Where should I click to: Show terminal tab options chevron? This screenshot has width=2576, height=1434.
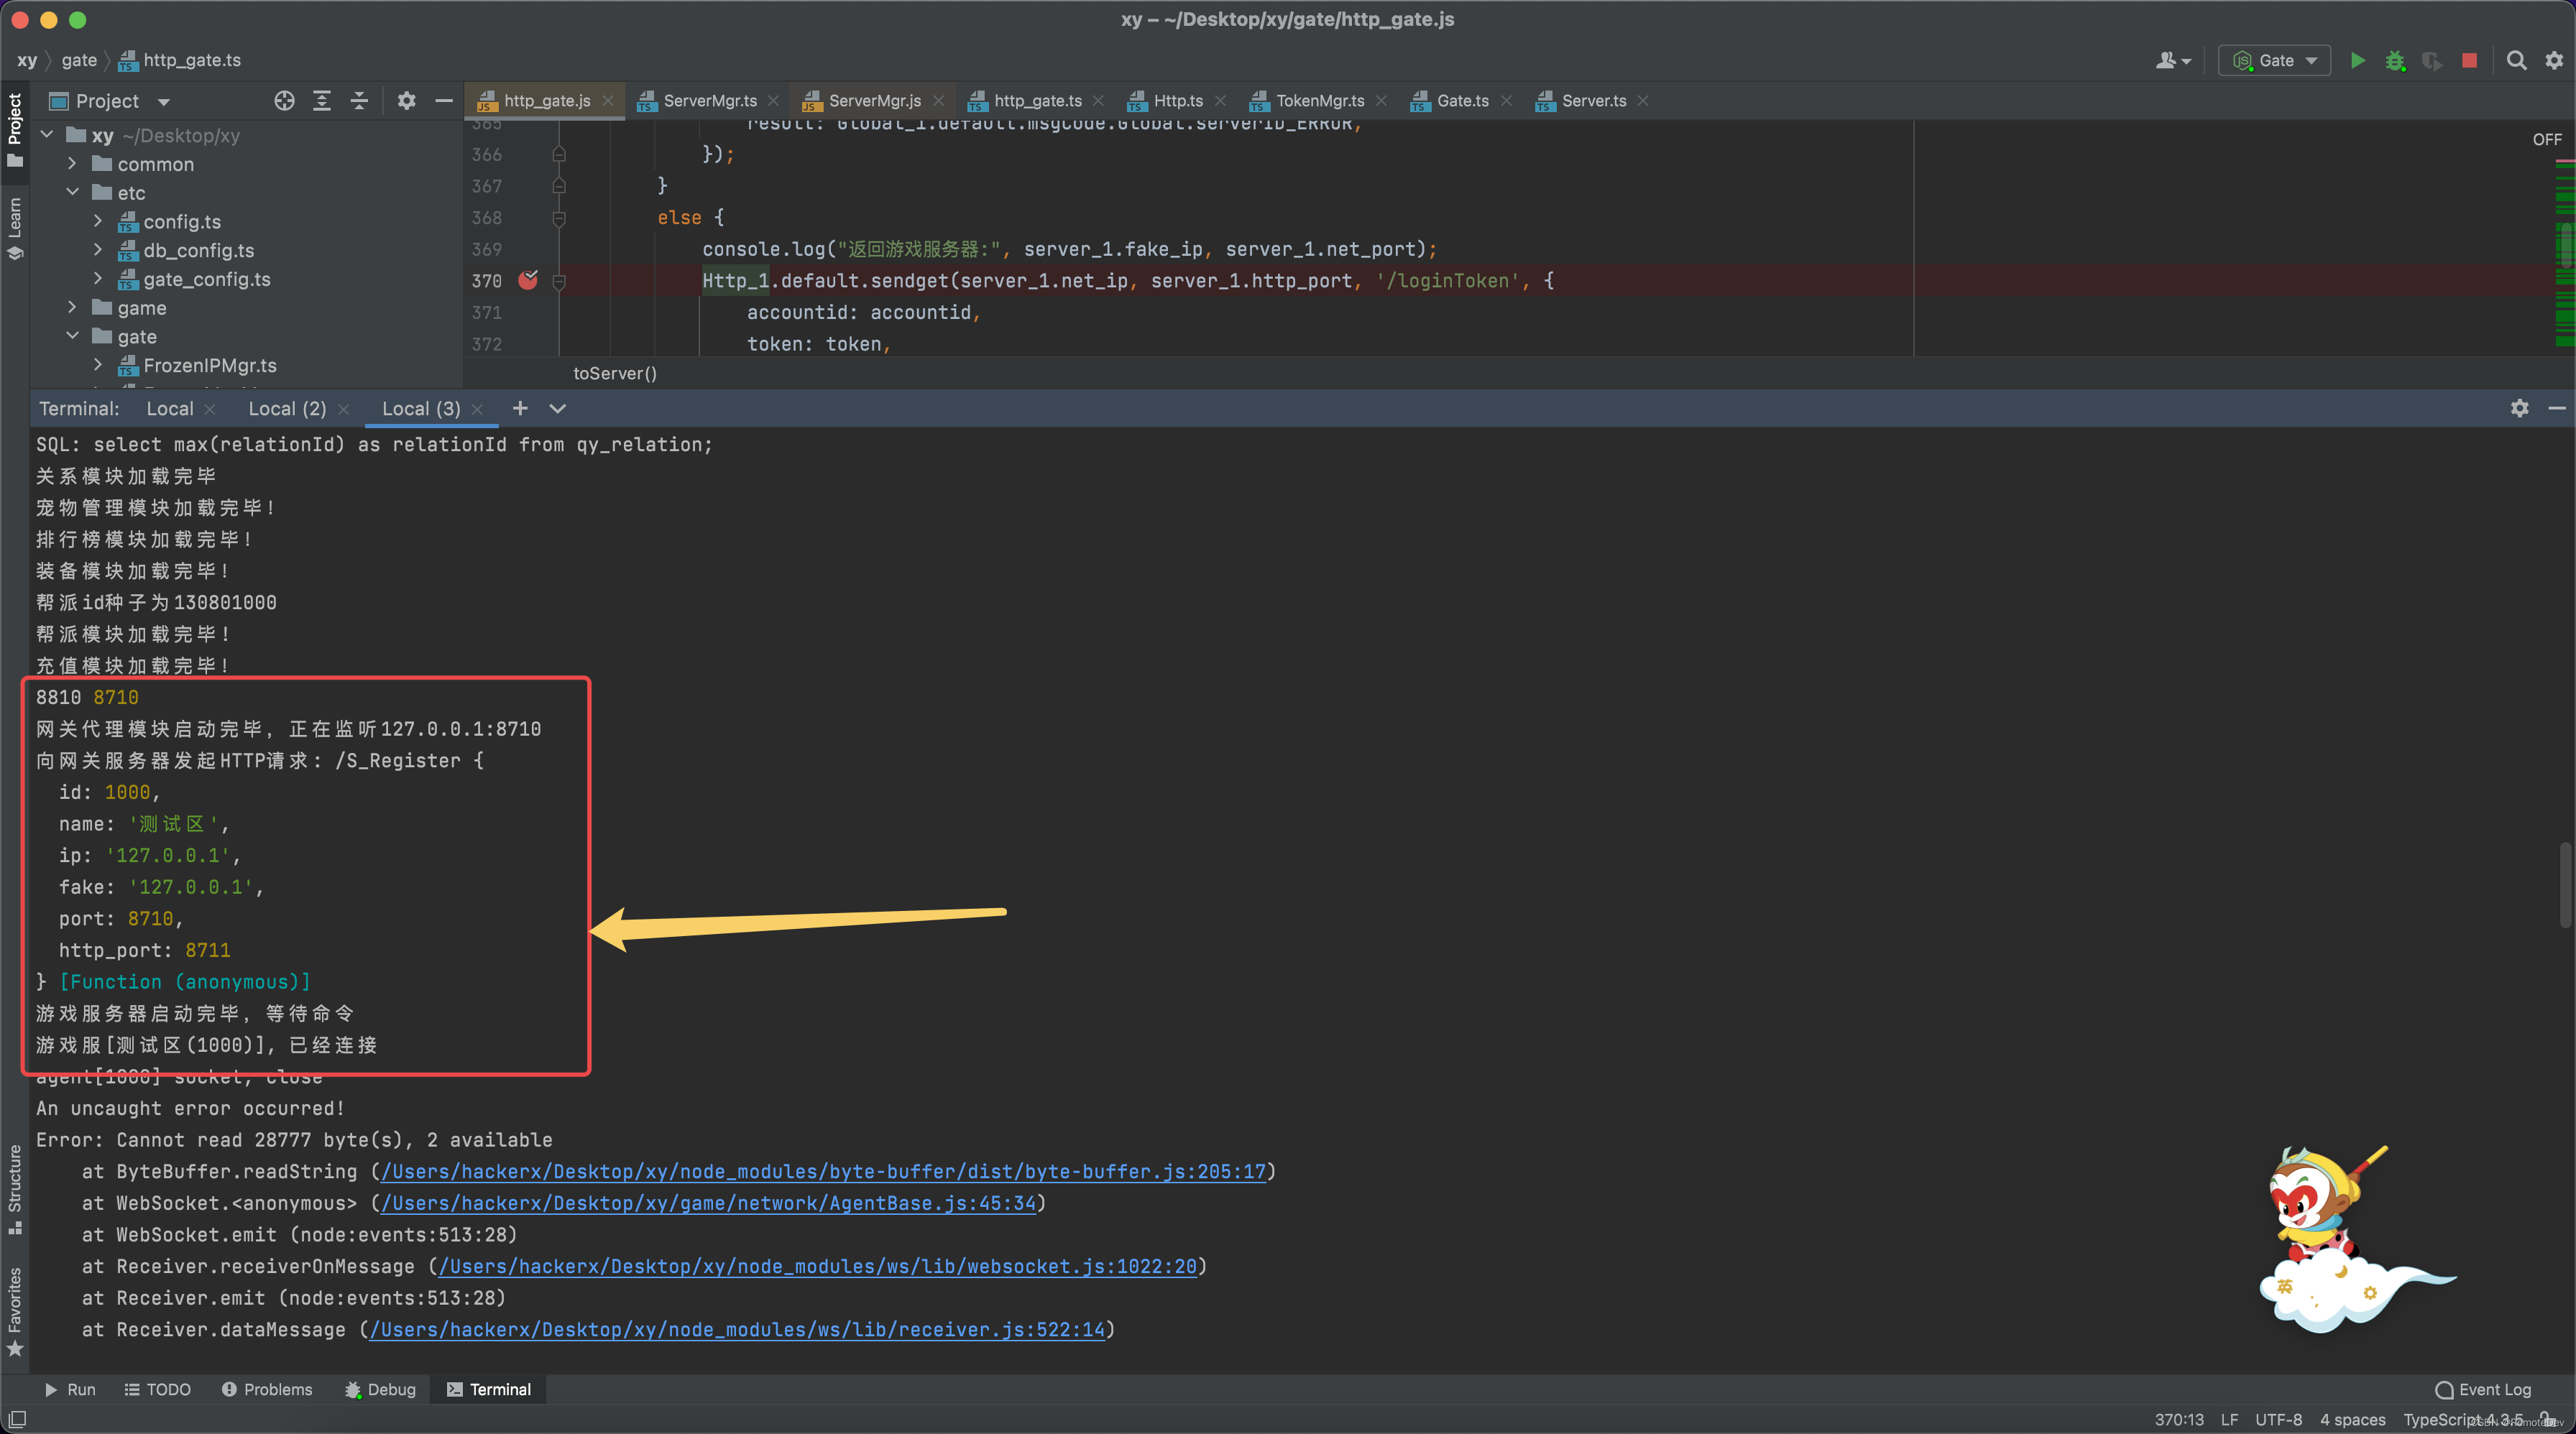(x=557, y=408)
